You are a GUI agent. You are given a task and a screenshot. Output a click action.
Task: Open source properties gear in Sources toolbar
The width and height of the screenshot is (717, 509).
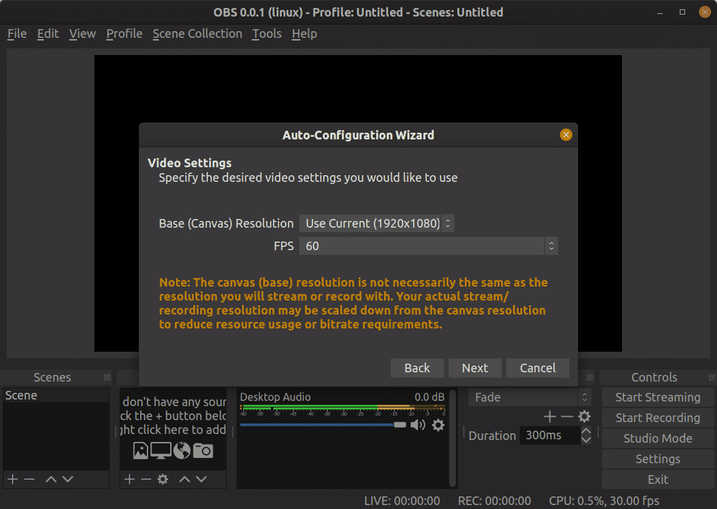tap(163, 479)
